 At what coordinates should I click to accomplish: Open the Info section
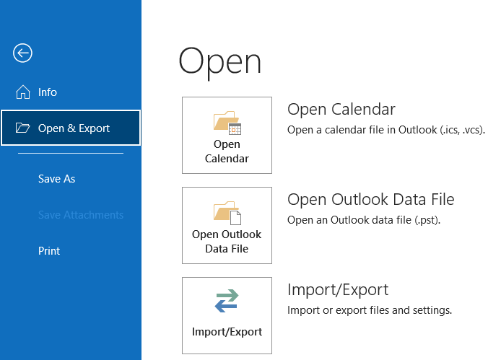48,92
